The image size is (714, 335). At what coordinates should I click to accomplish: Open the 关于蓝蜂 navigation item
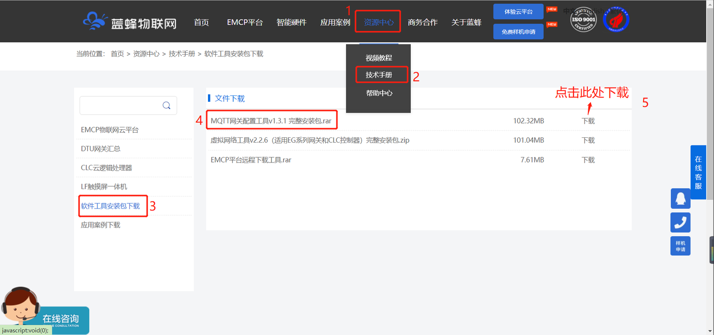point(466,22)
